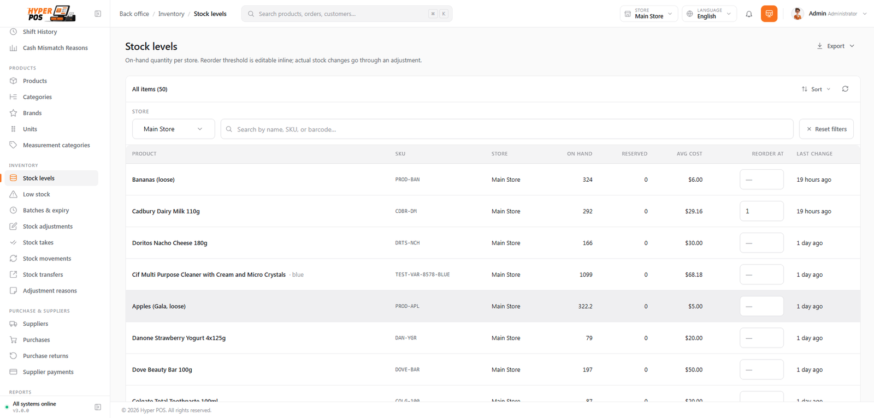The image size is (874, 418).
Task: Click the Purchase returns undo icon
Action: coord(13,356)
